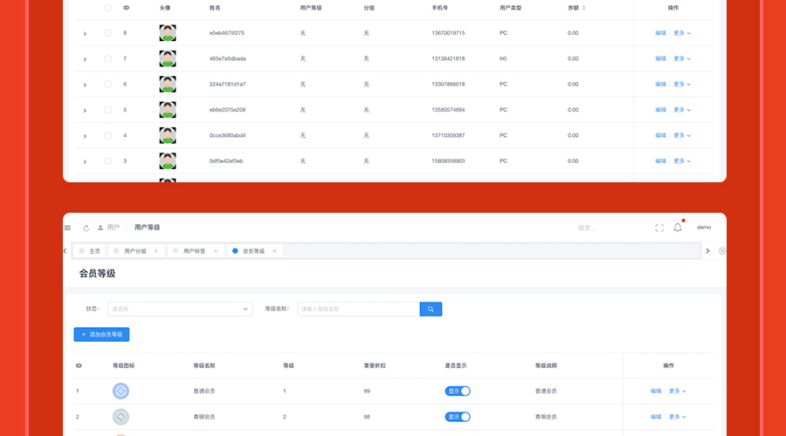786x436 pixels.
Task: Toggle 显示 switch for 青铜会员
Action: pyautogui.click(x=457, y=417)
